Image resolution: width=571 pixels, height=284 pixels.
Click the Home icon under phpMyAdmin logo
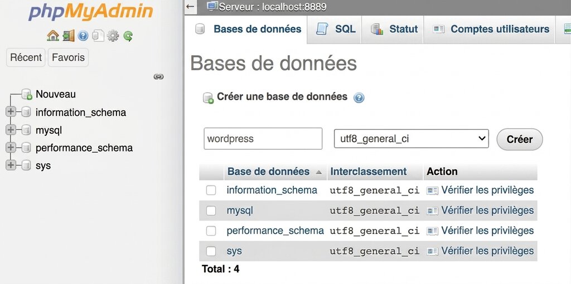pos(53,36)
